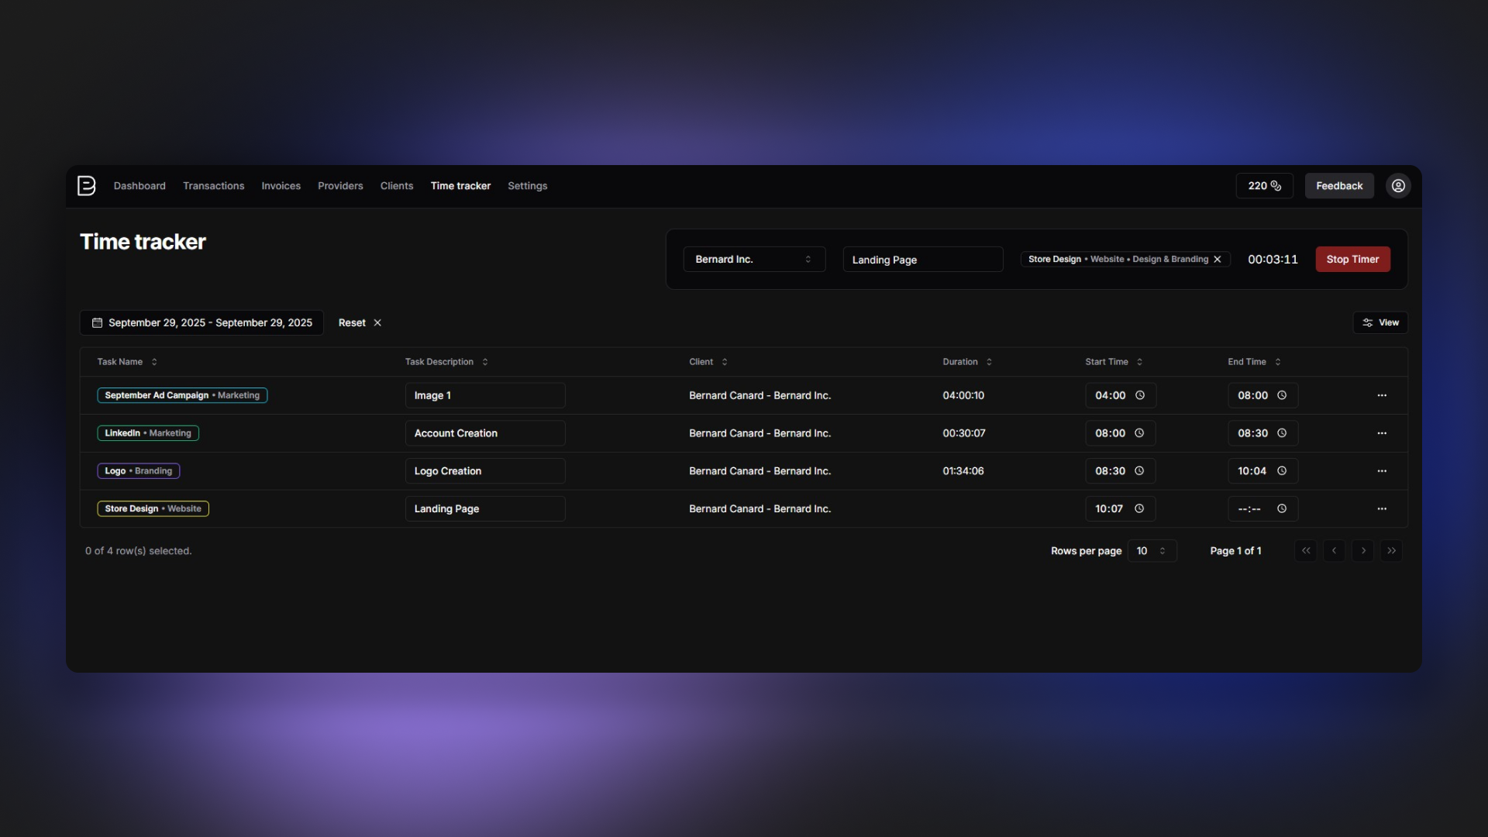1488x837 pixels.
Task: Click the clock icon on Store Design's empty end time
Action: [1282, 508]
